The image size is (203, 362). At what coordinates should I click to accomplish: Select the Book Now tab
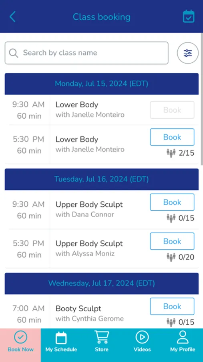(x=20, y=341)
